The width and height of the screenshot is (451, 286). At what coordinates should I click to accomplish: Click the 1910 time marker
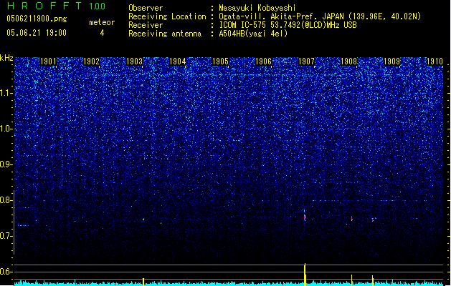point(435,61)
